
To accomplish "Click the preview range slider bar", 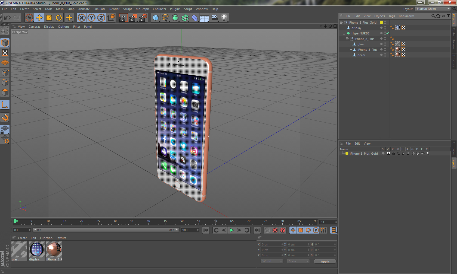I will [x=106, y=230].
